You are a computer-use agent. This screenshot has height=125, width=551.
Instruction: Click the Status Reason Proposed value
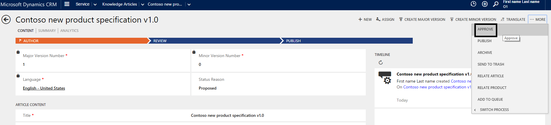point(208,88)
